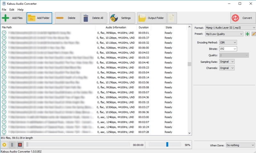
Task: Click clock icon of 00:07:28 aac row
Action: (4, 132)
